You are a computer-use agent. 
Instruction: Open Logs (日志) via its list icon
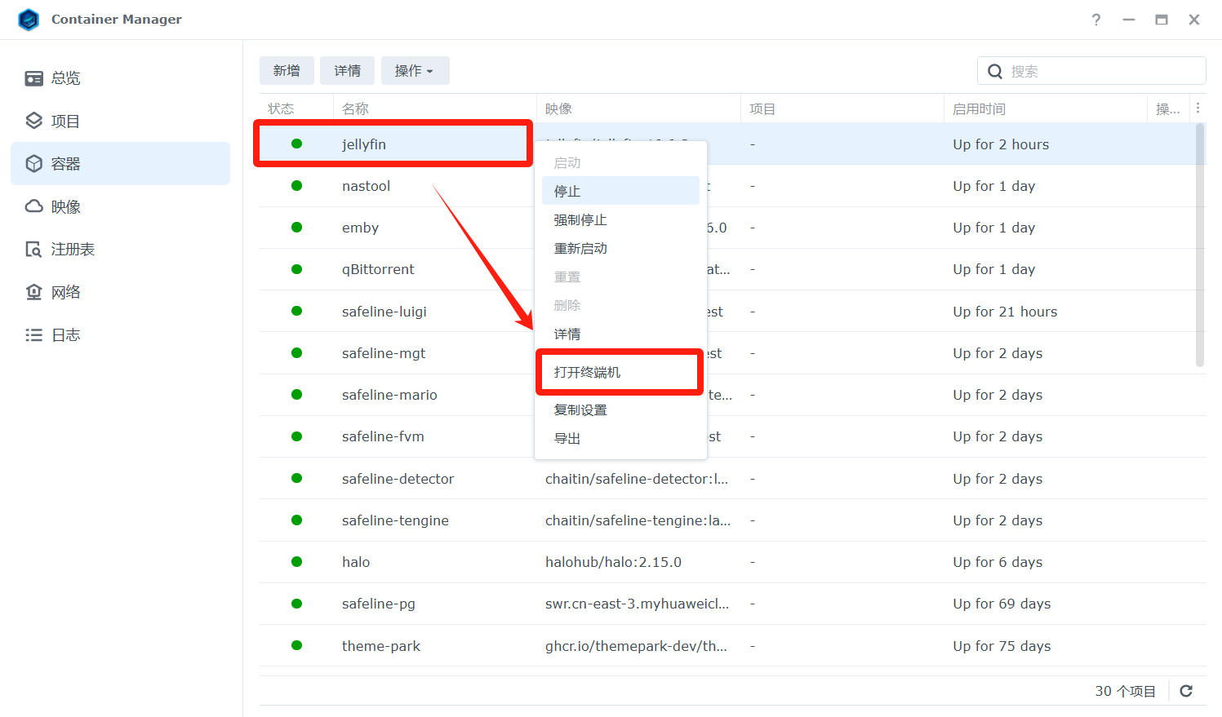pos(33,335)
